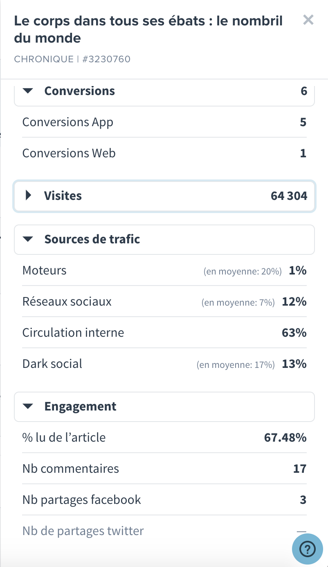The image size is (328, 567).
Task: Click the CHRONIQUE #3230760 identifier
Action: pyautogui.click(x=72, y=59)
